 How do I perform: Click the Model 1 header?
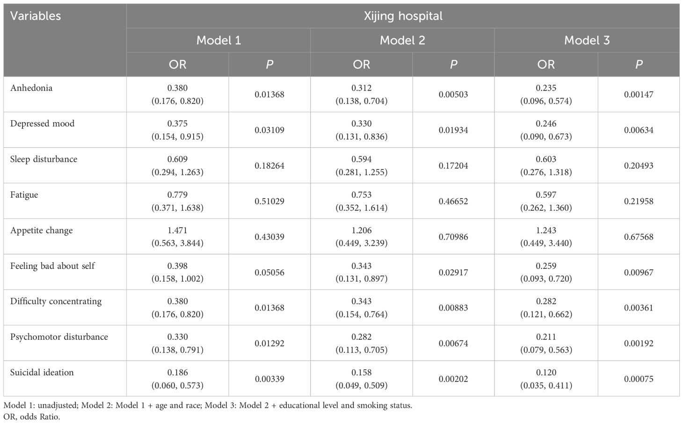click(218, 40)
